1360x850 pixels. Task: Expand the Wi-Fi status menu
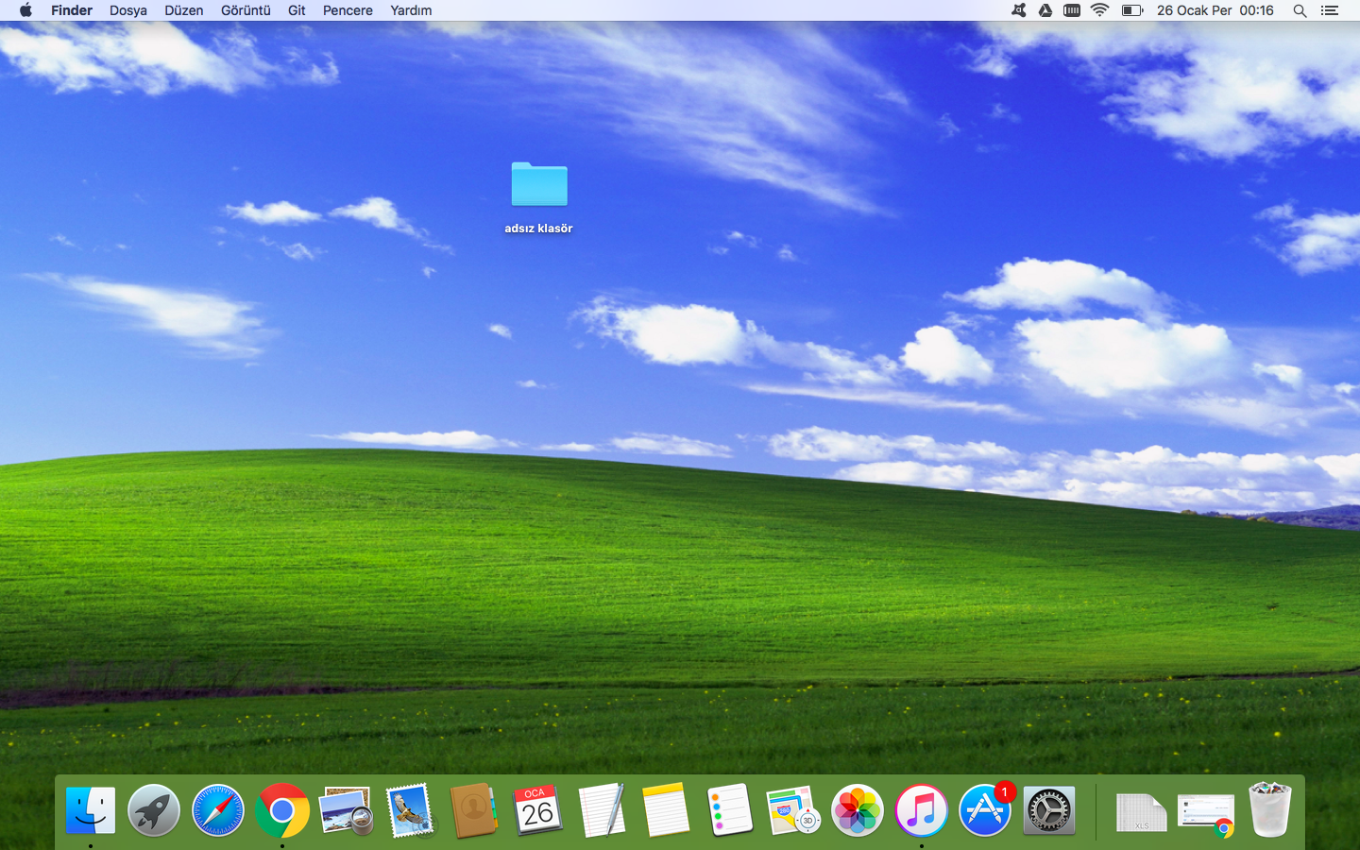click(1099, 10)
